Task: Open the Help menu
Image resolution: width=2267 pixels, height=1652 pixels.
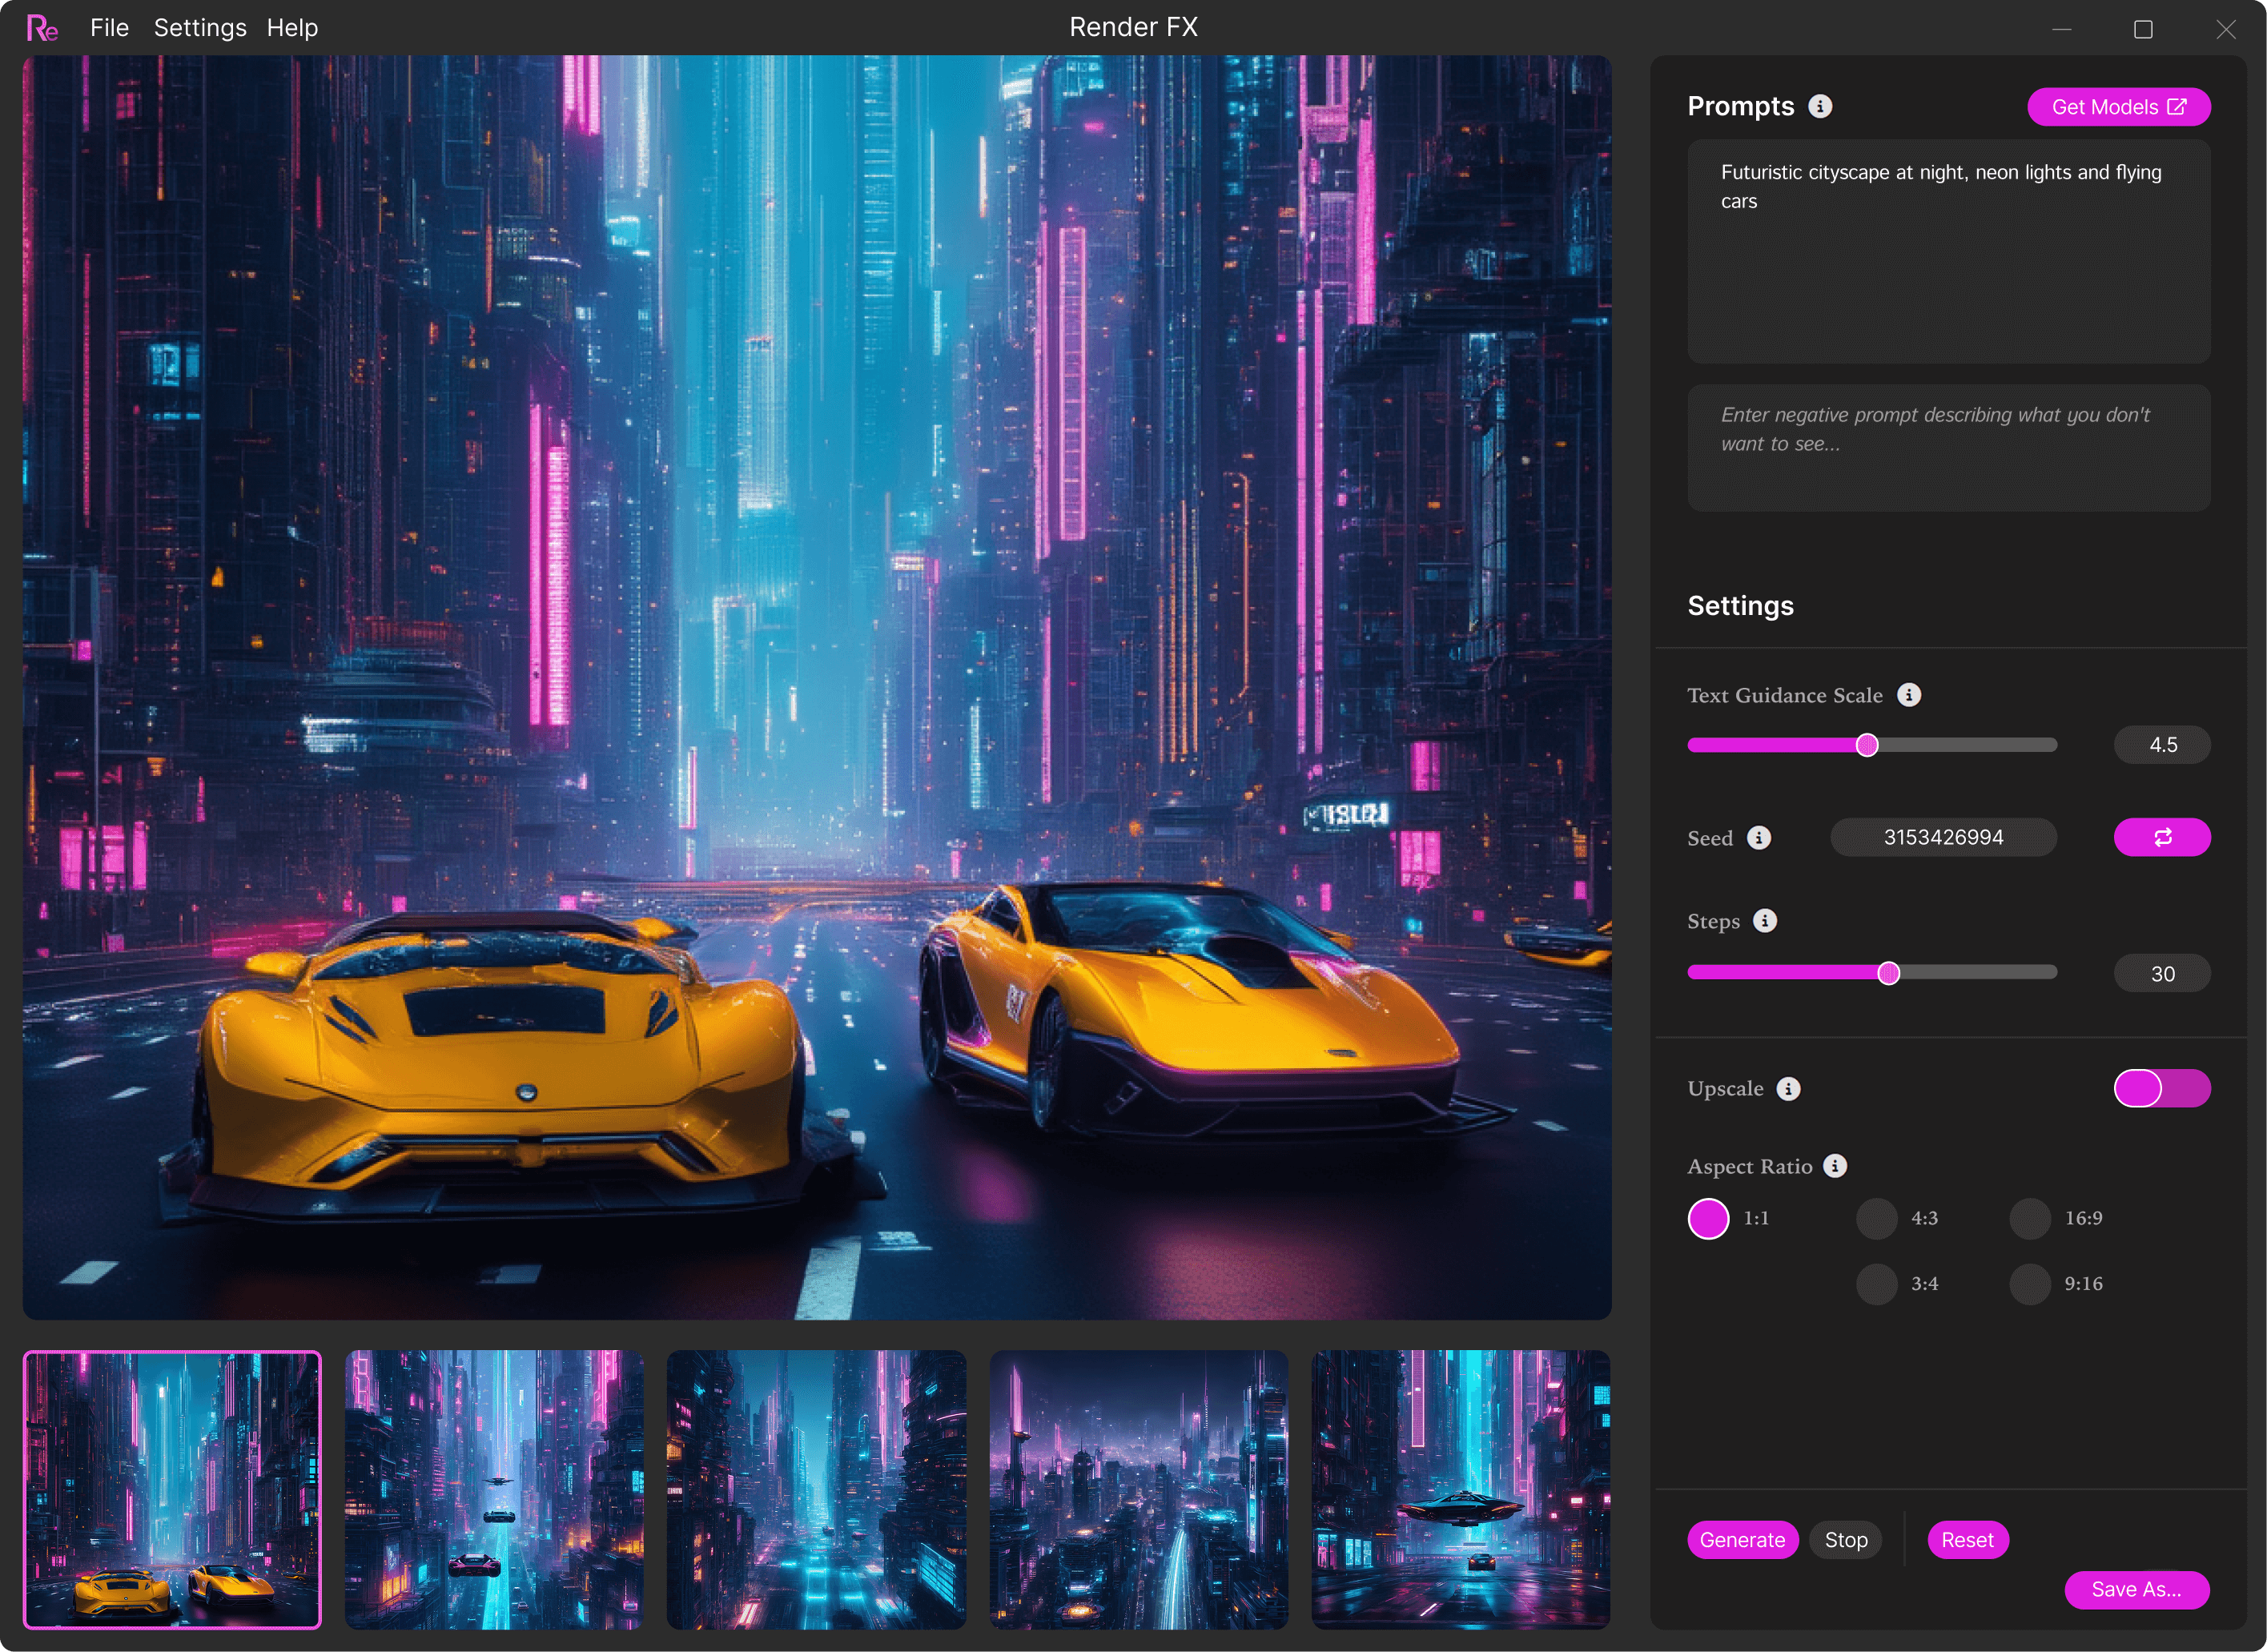Action: (x=292, y=28)
